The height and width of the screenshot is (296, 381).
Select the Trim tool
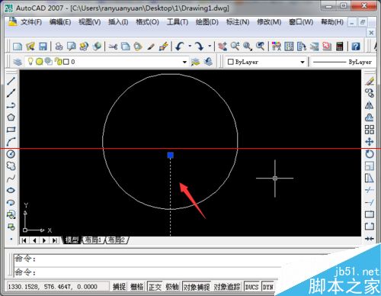point(370,190)
